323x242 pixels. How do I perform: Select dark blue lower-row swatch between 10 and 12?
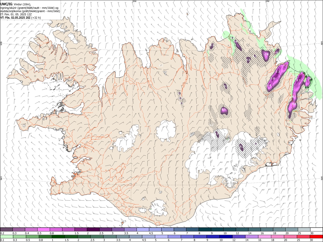pyautogui.click(x=226, y=237)
